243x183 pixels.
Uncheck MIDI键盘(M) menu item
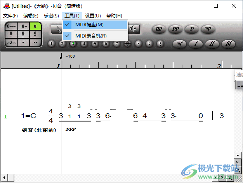coord(95,25)
